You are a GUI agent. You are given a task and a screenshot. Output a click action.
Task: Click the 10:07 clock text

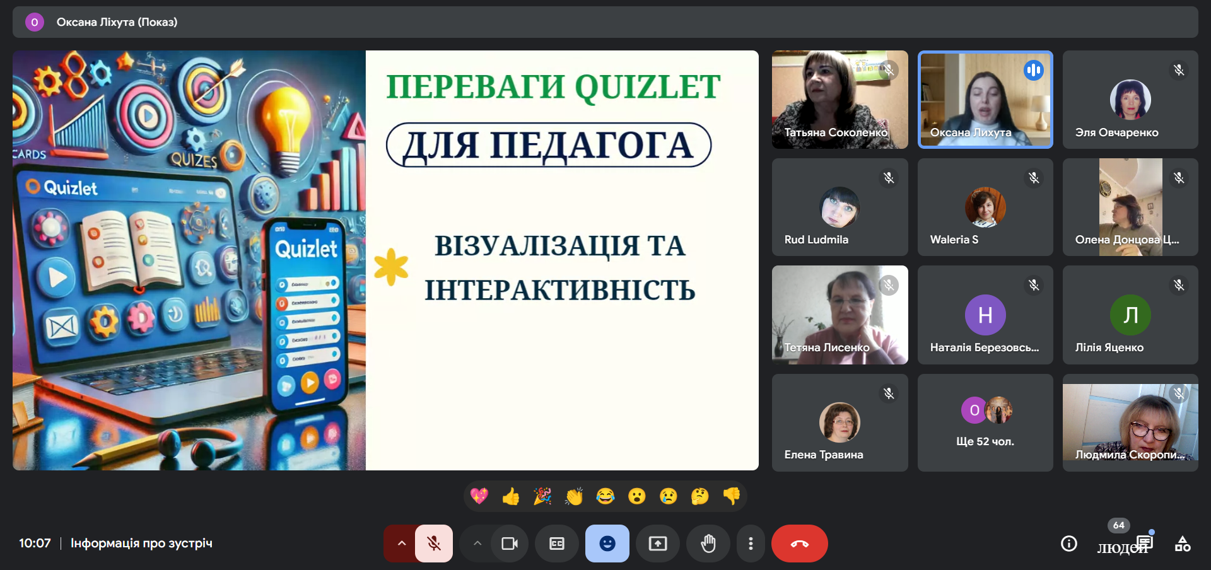[35, 544]
